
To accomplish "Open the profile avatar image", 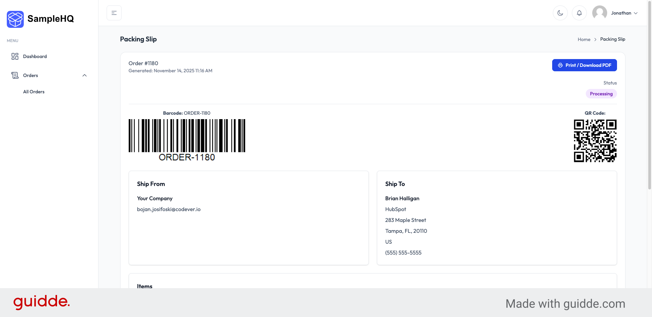I will (x=600, y=13).
